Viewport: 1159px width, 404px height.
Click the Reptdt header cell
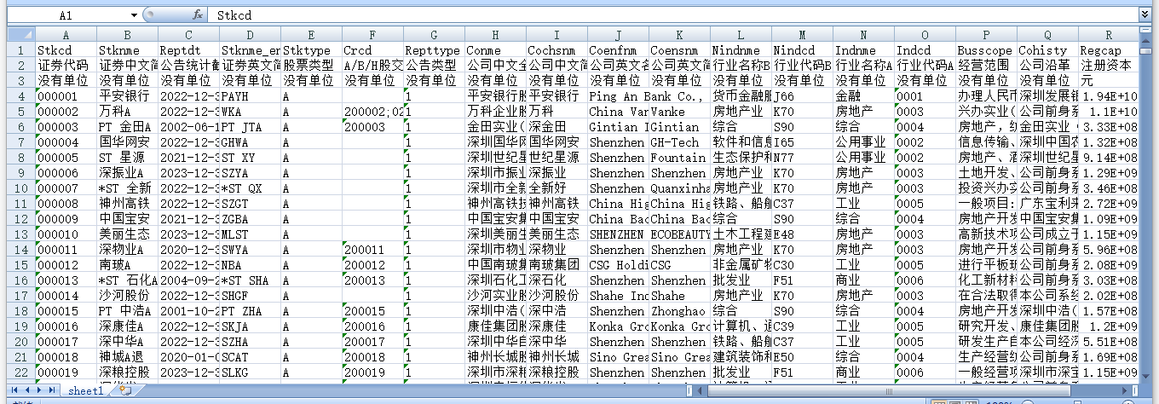click(x=187, y=49)
